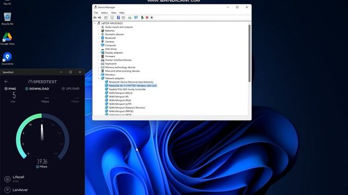Click the Cameras category icon
Viewport: 348px width, 195px height.
click(x=103, y=42)
